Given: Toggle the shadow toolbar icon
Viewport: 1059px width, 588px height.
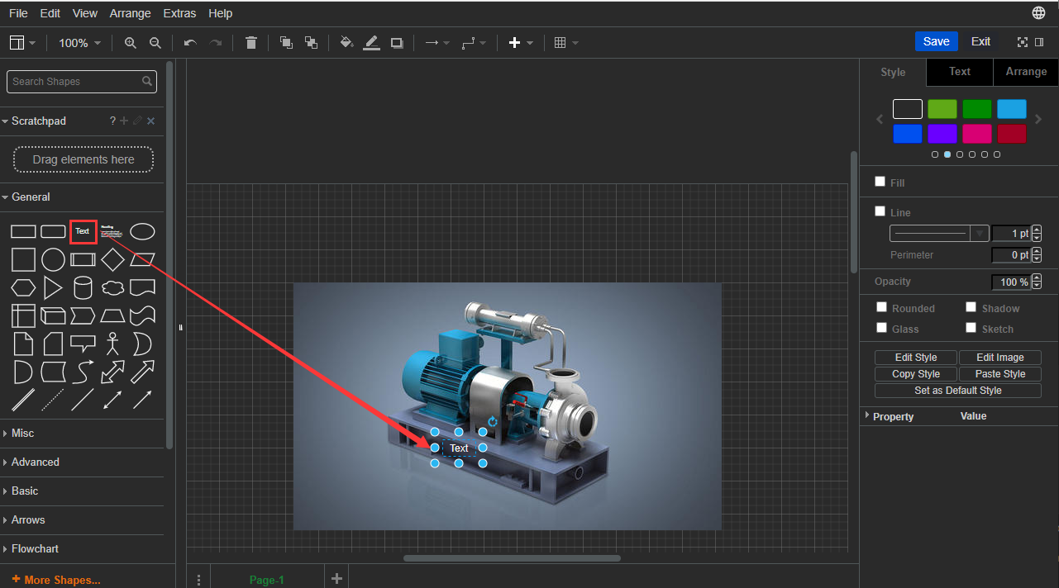Looking at the screenshot, I should [397, 42].
